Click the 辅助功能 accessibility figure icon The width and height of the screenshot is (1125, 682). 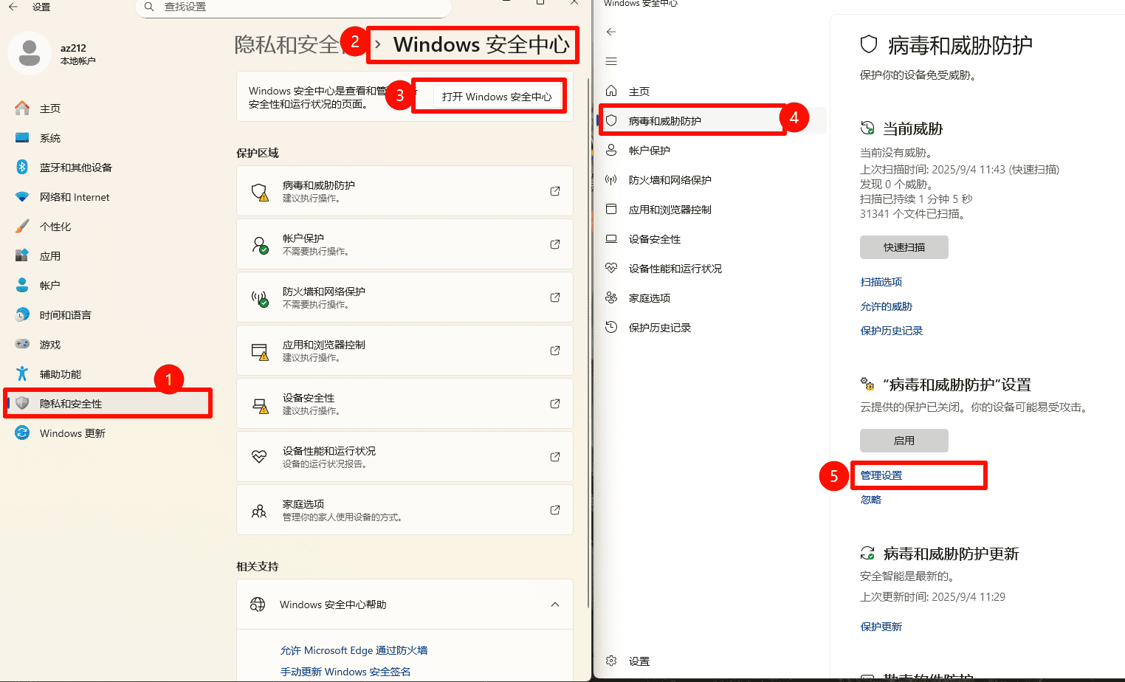[x=22, y=374]
